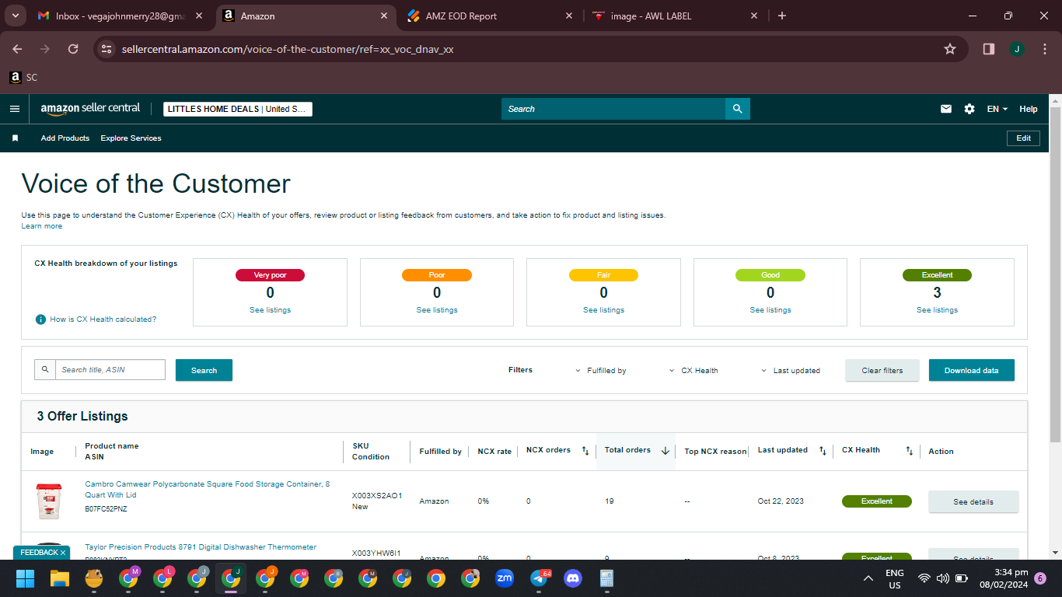
Task: Close the AMZ EOD Report tab
Action: (x=568, y=16)
